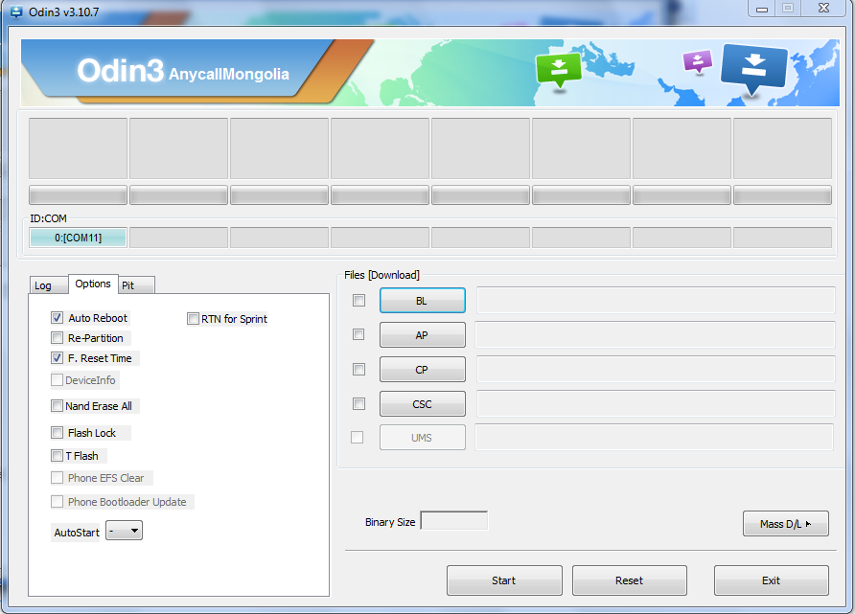Expand the Mass D/L menu button

[786, 524]
